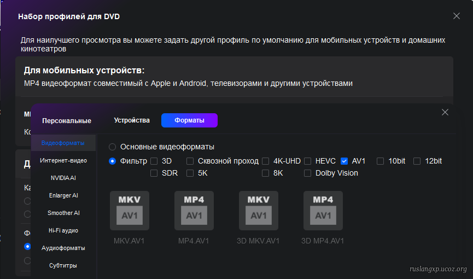Select the 3D MP4.AV1 format icon
This screenshot has height=279, width=473.
point(323,211)
